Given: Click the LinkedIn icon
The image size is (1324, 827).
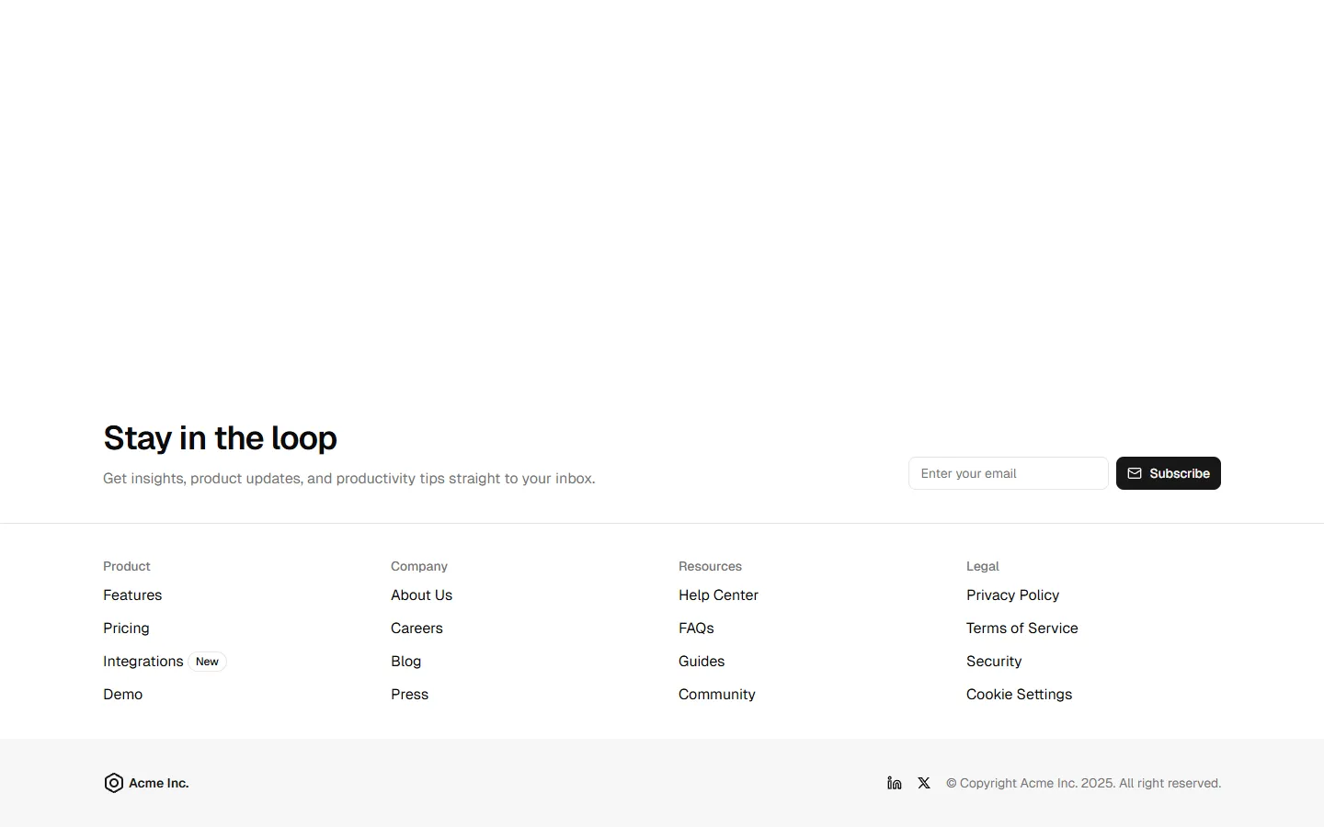Looking at the screenshot, I should pyautogui.click(x=894, y=783).
